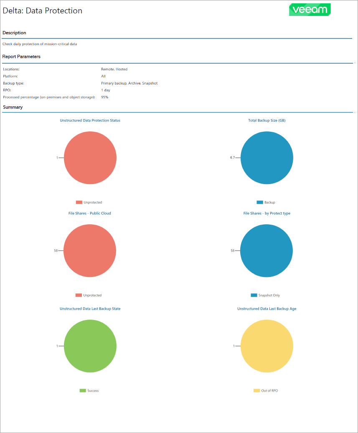Click the 'Backup' legend text

[x=270, y=202]
